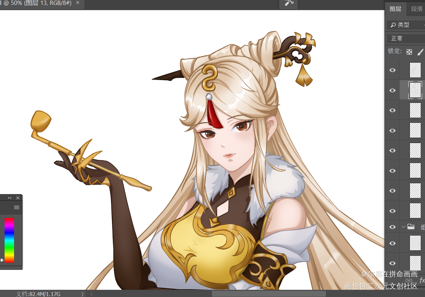Click the white triangle handle beside the hue bar
The height and width of the screenshot is (297, 425).
(2, 260)
